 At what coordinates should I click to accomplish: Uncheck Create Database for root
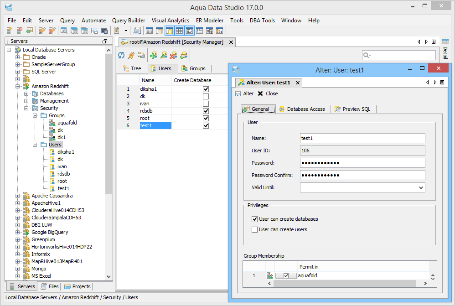click(206, 118)
